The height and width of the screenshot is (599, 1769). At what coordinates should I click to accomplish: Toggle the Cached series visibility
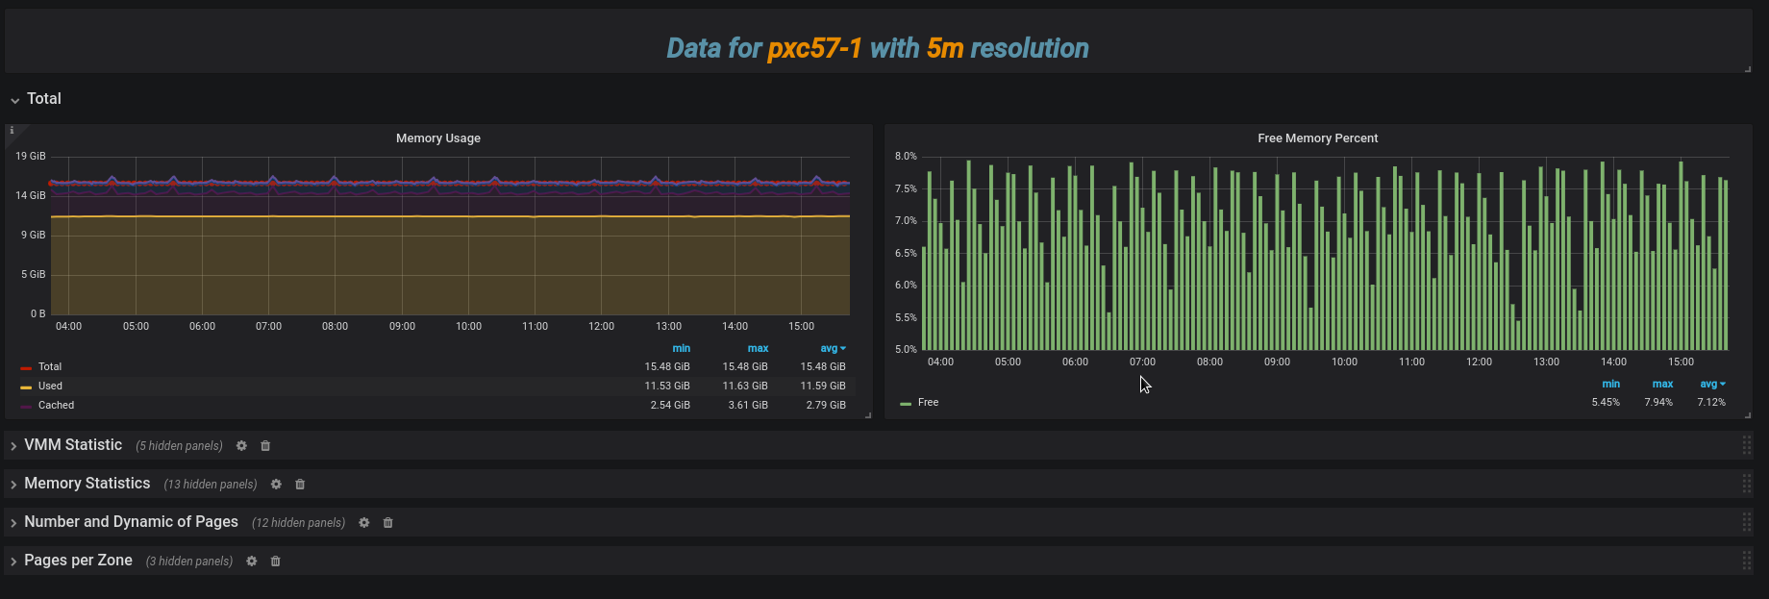pos(56,406)
